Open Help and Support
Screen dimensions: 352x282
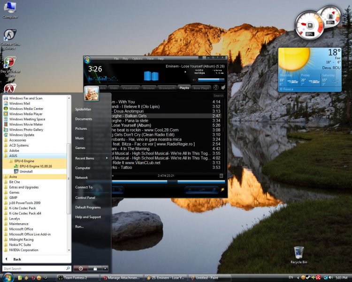pyautogui.click(x=88, y=217)
